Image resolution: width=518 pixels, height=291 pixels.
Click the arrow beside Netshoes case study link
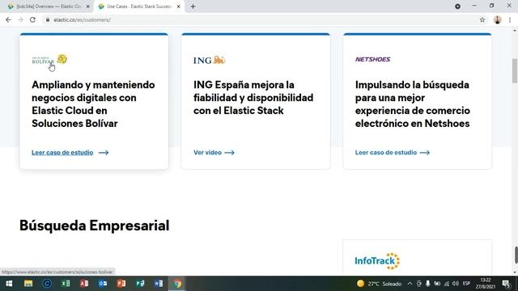tap(424, 153)
